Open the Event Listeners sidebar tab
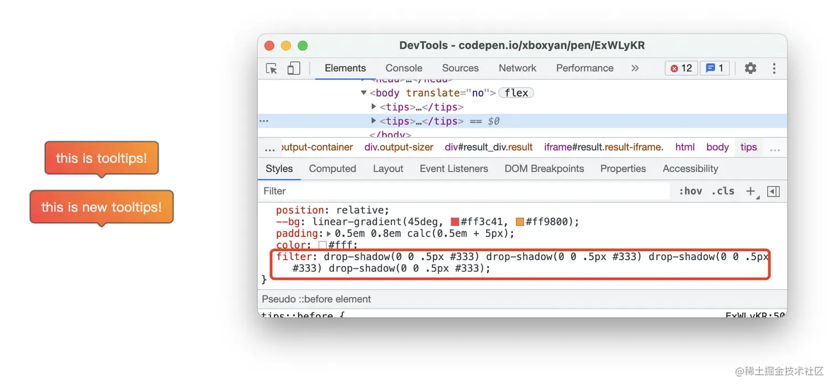This screenshot has height=388, width=835. (x=454, y=169)
